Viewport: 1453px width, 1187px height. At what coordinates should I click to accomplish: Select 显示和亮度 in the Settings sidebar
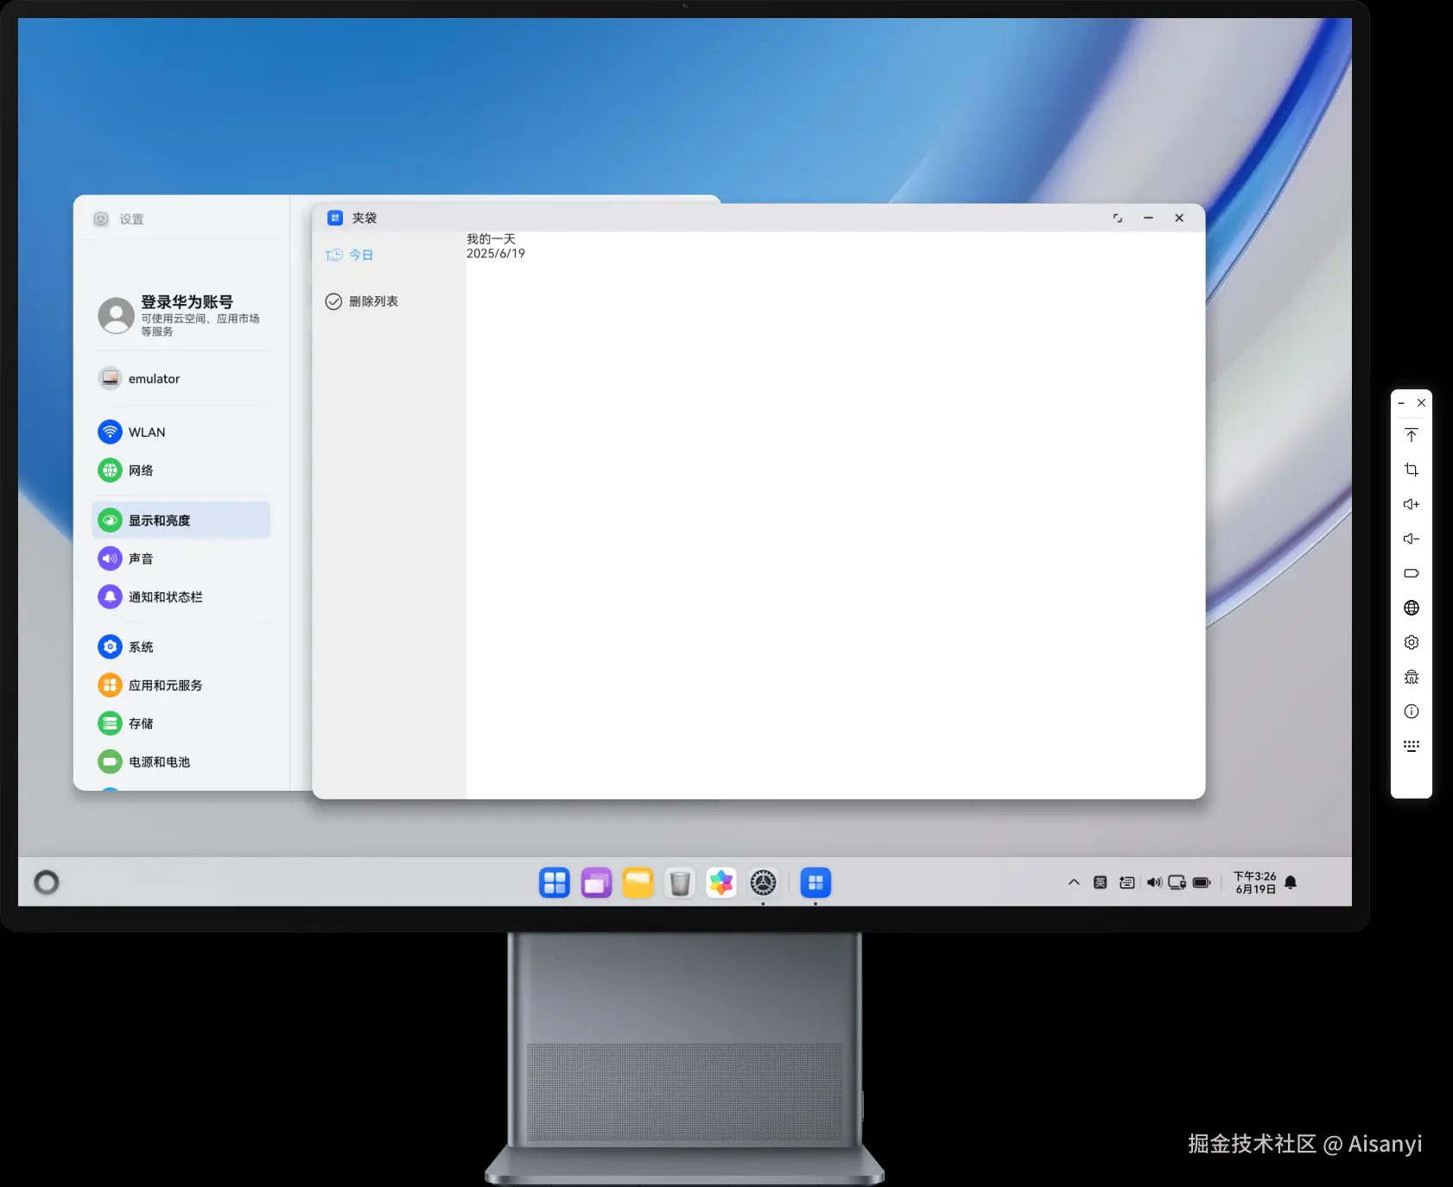181,521
